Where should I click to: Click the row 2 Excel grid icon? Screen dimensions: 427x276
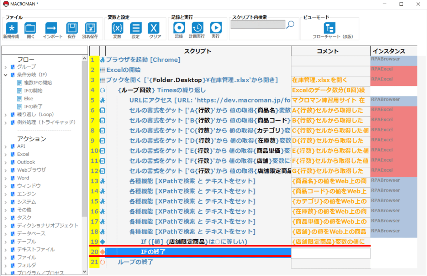pyautogui.click(x=102, y=70)
